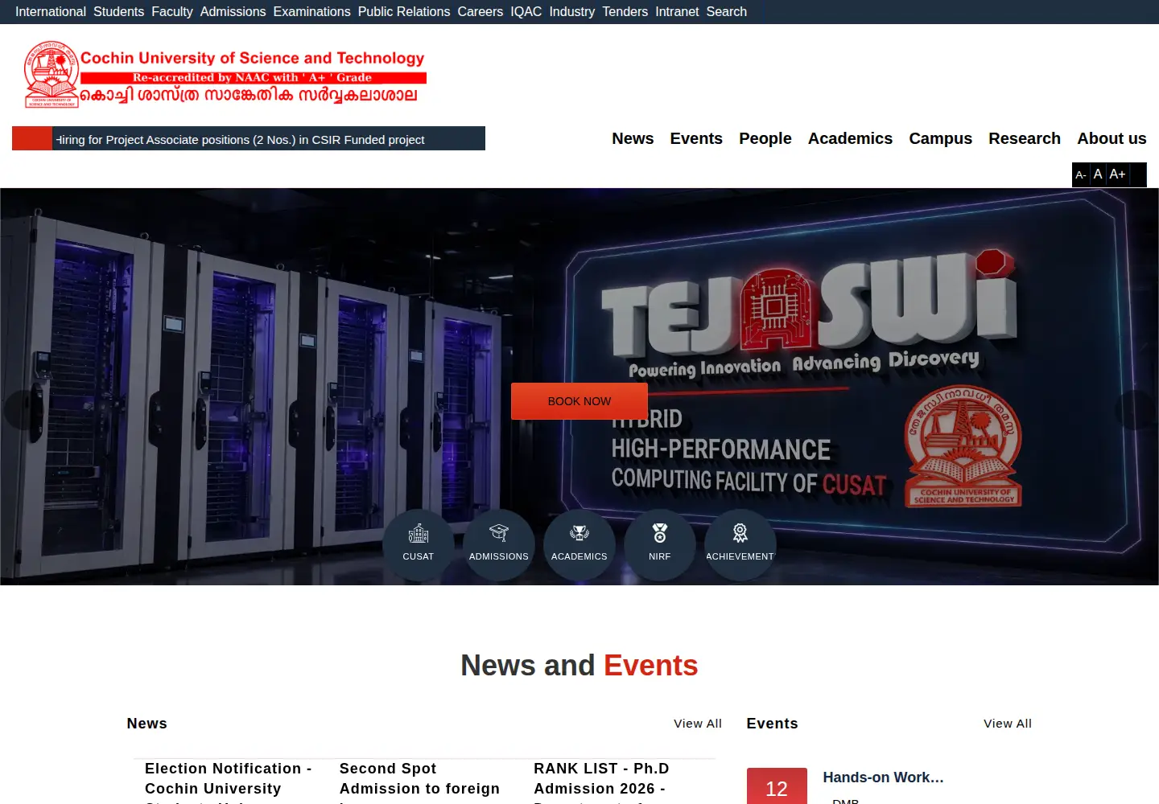Open the Academics main menu
The height and width of the screenshot is (804, 1159).
coord(850,138)
